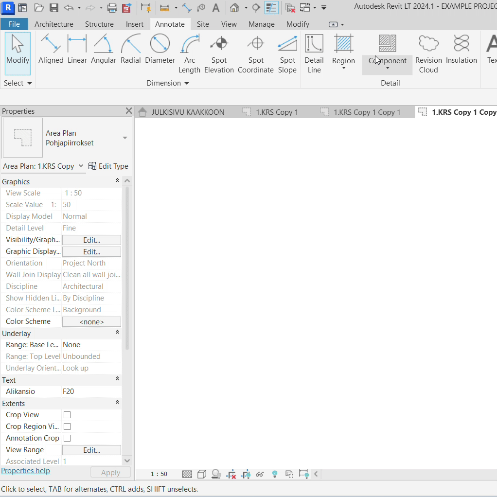497x497 pixels.
Task: Enable the Crop View checkbox
Action: click(67, 415)
